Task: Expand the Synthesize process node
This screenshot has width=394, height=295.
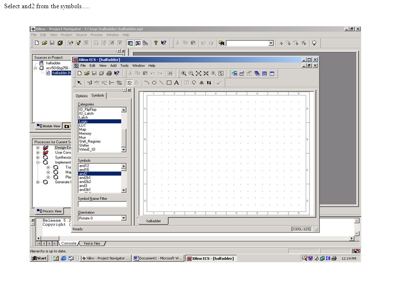Action: point(38,157)
